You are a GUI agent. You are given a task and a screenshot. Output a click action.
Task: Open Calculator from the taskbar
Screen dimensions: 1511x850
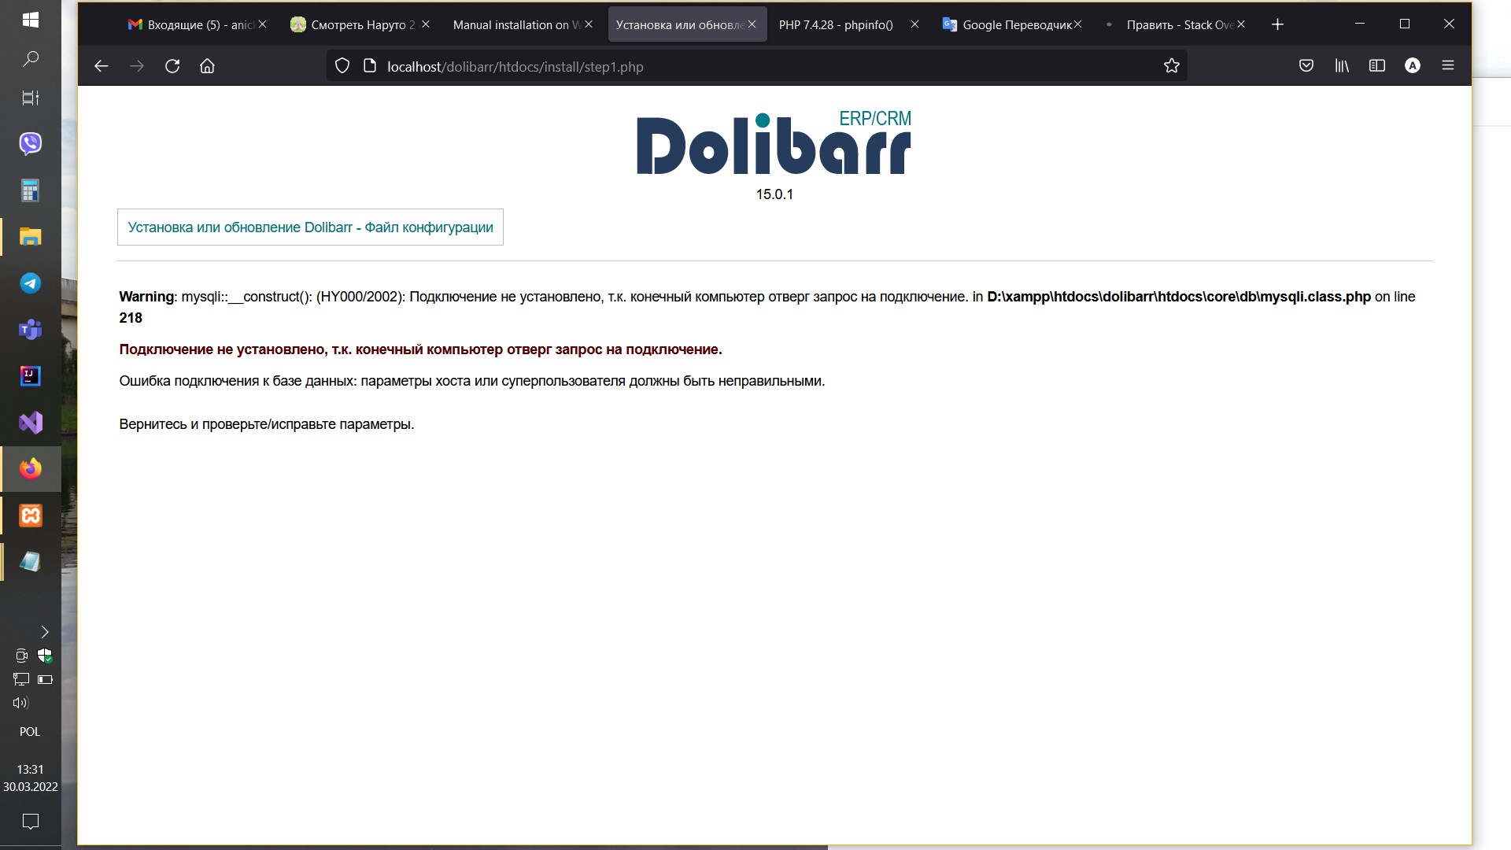(x=31, y=190)
